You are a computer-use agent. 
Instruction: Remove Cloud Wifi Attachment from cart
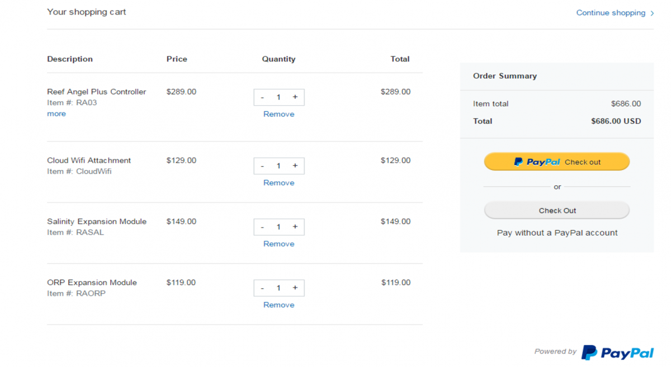click(278, 183)
